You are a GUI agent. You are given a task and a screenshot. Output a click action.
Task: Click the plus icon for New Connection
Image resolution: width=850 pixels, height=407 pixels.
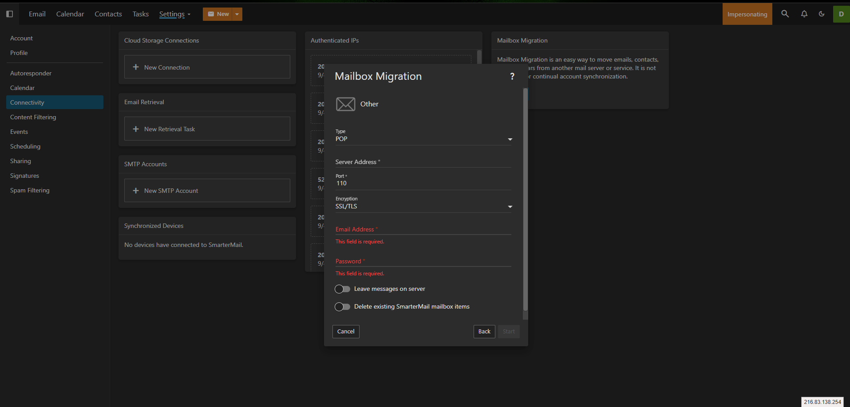pyautogui.click(x=136, y=67)
